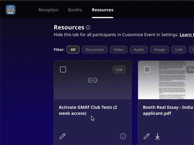
Task: Open the info icon beside Resources heading
Action: pos(88,27)
